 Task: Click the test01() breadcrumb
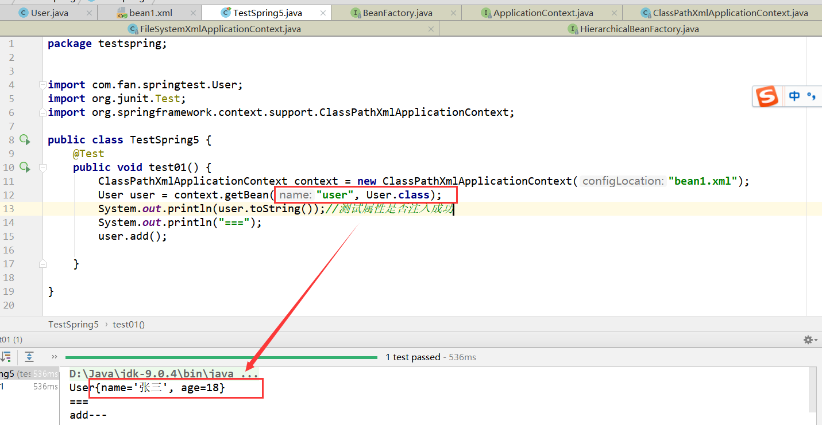[x=129, y=324]
